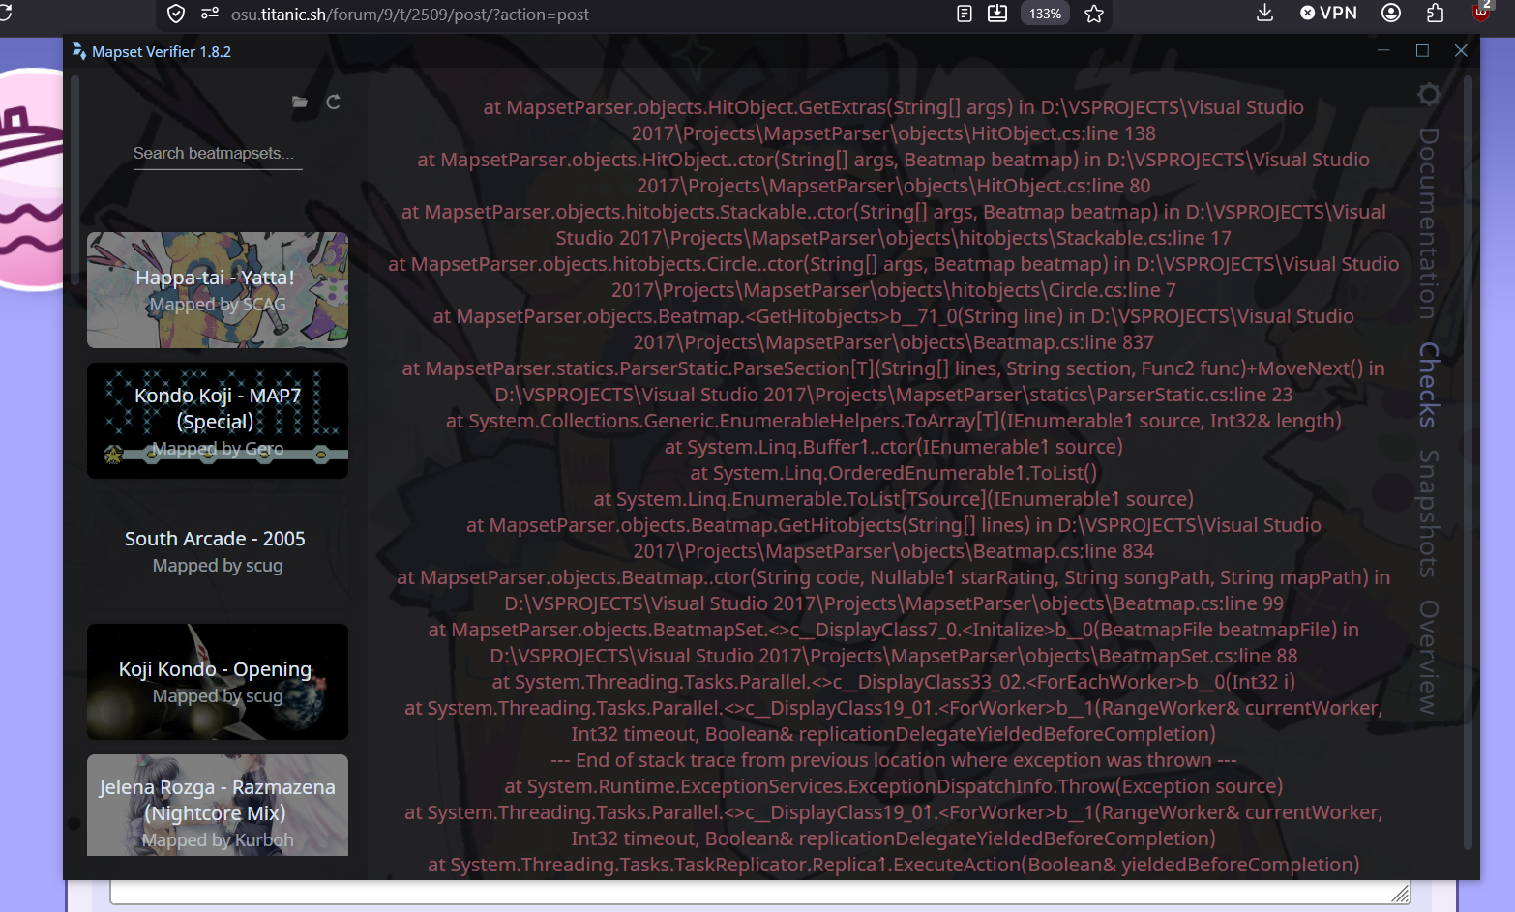Refresh the beatmapset list
The height and width of the screenshot is (912, 1515).
[333, 102]
